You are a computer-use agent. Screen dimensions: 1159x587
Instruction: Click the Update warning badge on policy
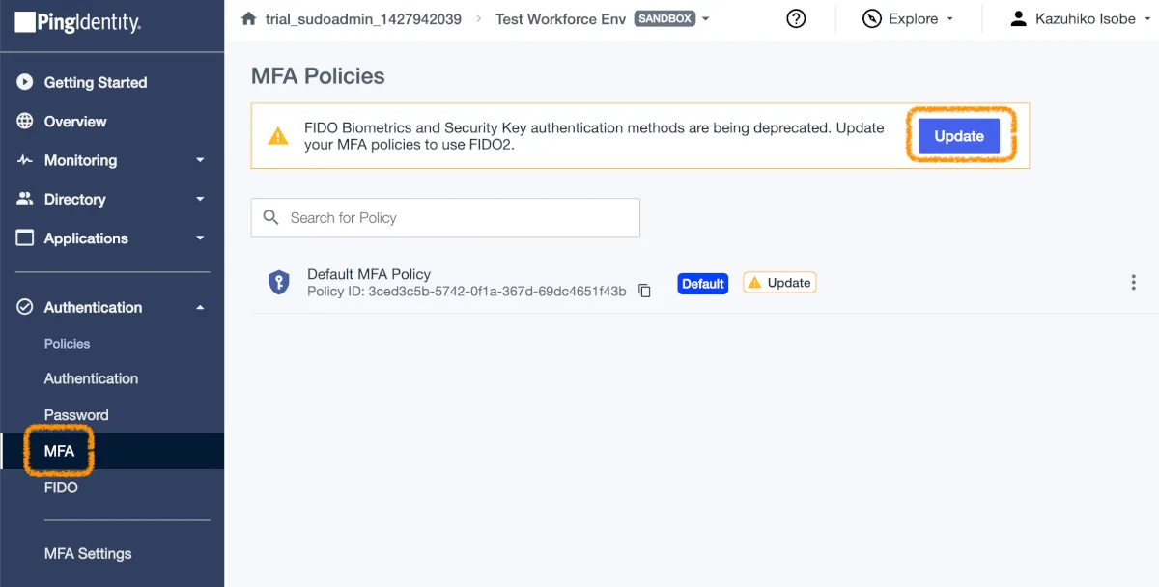(779, 283)
